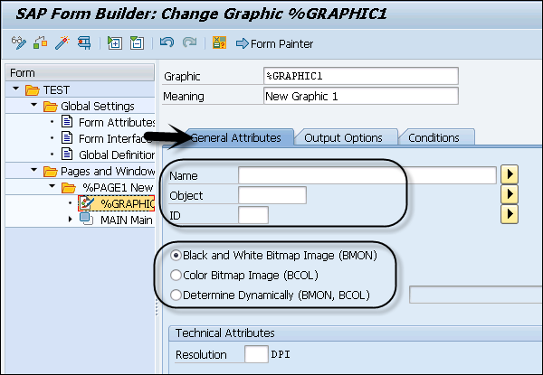The height and width of the screenshot is (375, 543).
Task: Click the Field list on/off icon
Action: tap(218, 42)
